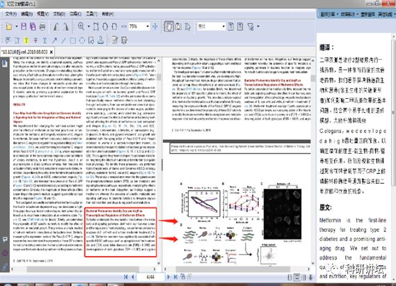Close the 10.1016@j.cell document tab
This screenshot has width=396, height=286.
tap(52, 52)
